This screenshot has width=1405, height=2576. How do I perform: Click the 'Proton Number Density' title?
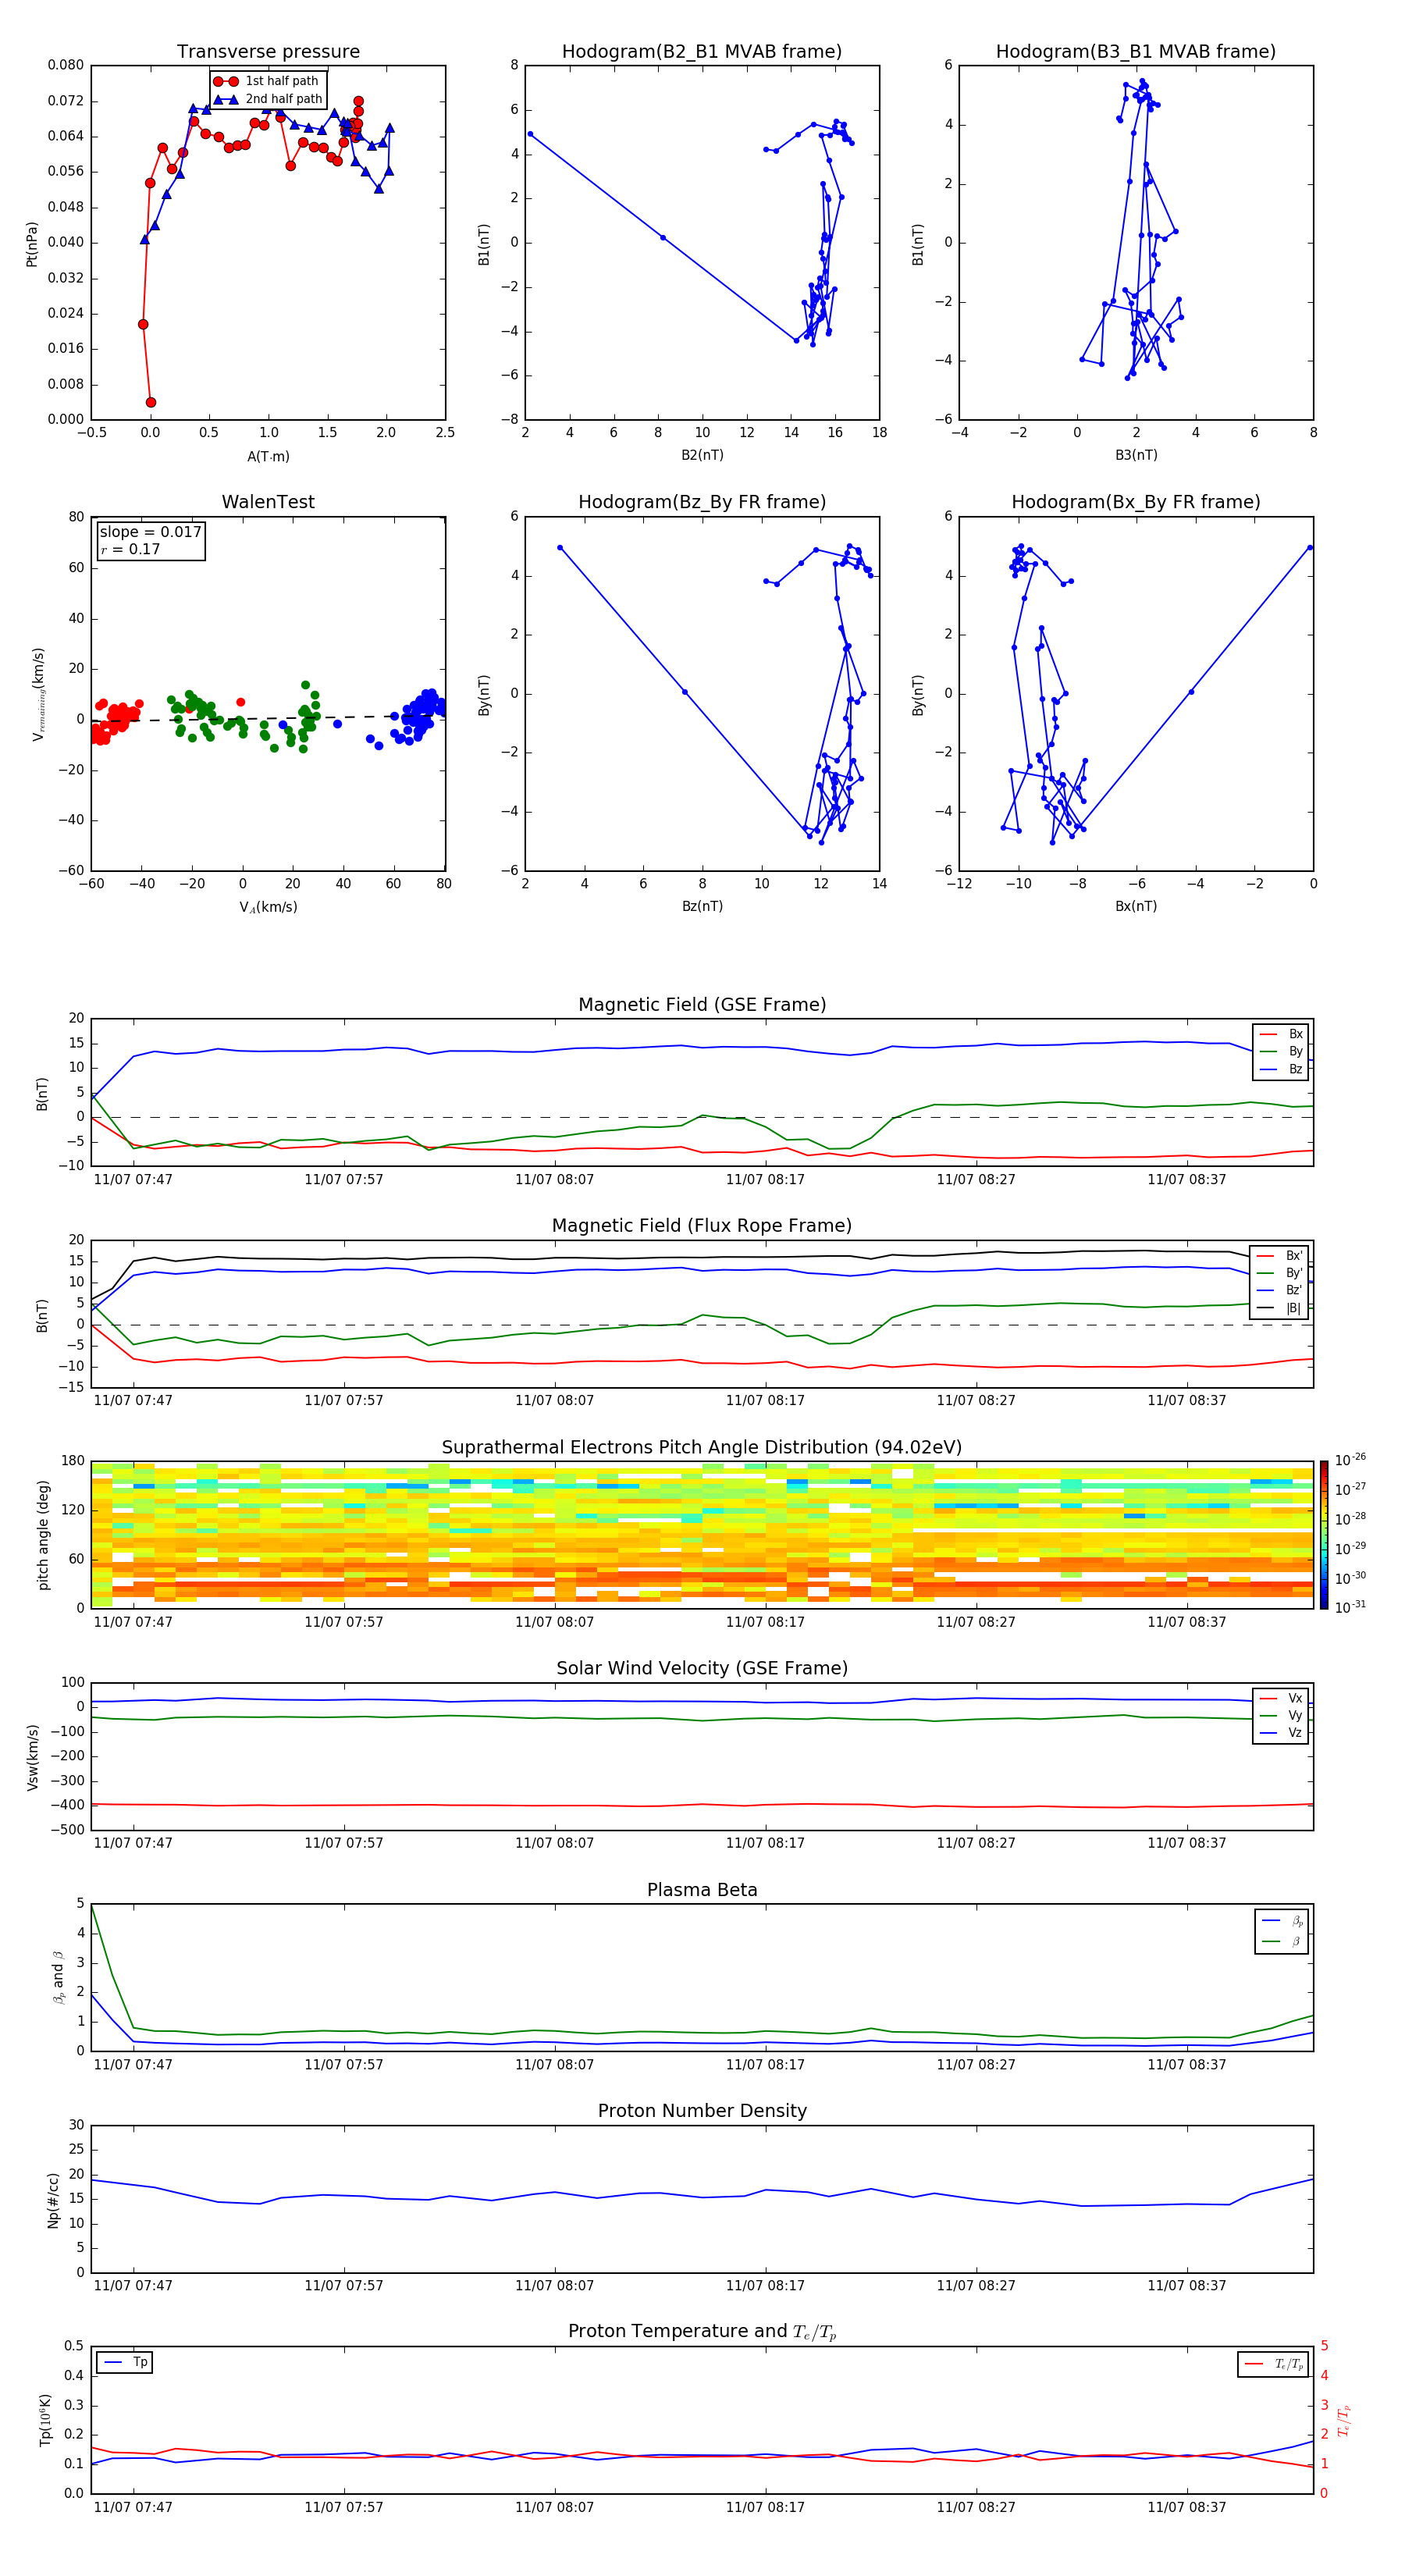tap(702, 2110)
